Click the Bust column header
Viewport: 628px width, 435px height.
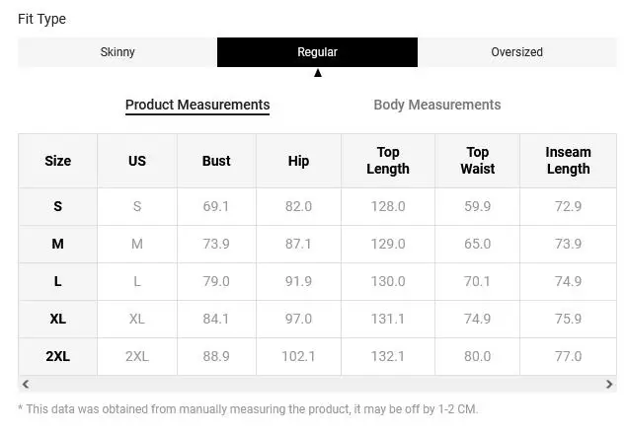click(216, 161)
